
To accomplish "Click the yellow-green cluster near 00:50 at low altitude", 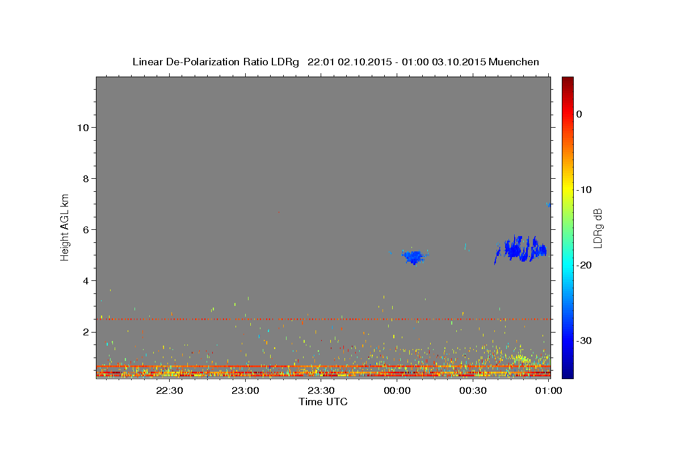I will pos(521,360).
